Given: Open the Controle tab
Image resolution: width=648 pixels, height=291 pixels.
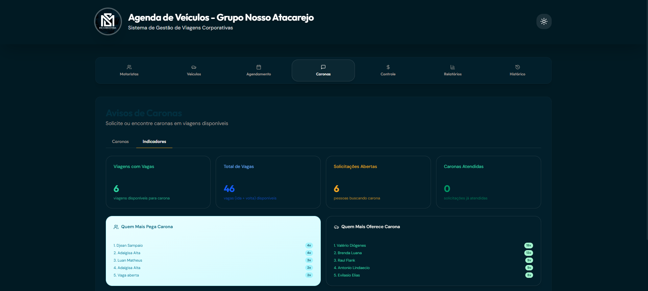Looking at the screenshot, I should 388,70.
